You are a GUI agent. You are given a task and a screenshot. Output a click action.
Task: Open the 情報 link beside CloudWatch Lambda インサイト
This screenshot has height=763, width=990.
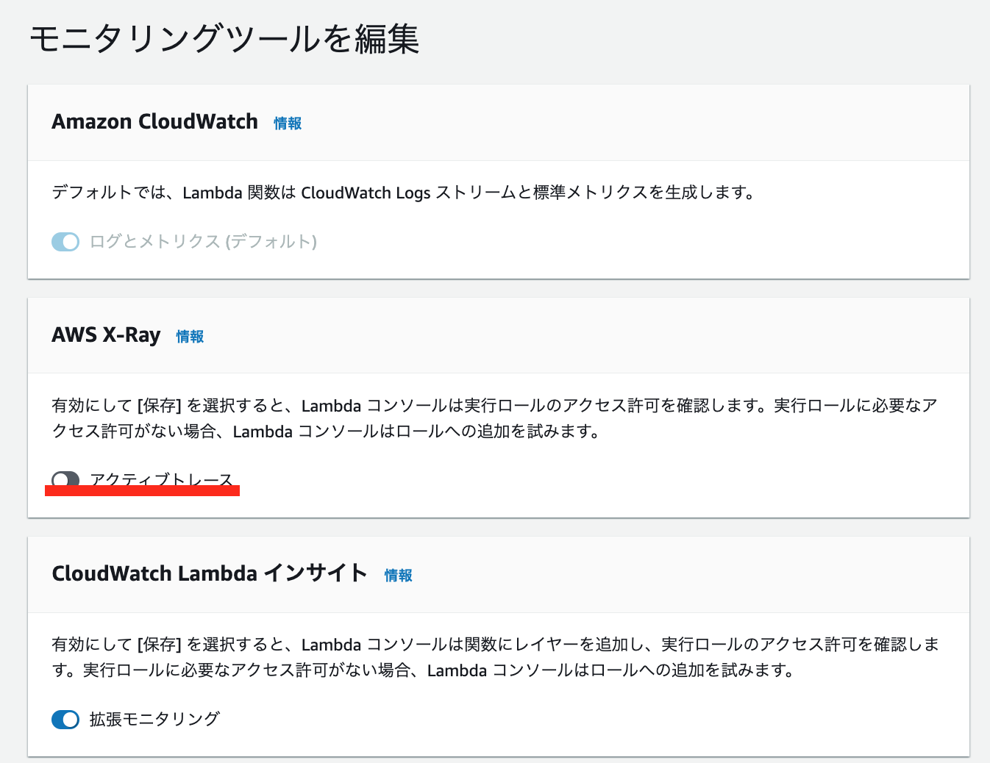(x=398, y=576)
